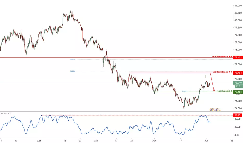The width and height of the screenshot is (243, 143).
Task: Click the 23 date on time axis
Action: coord(80,141)
